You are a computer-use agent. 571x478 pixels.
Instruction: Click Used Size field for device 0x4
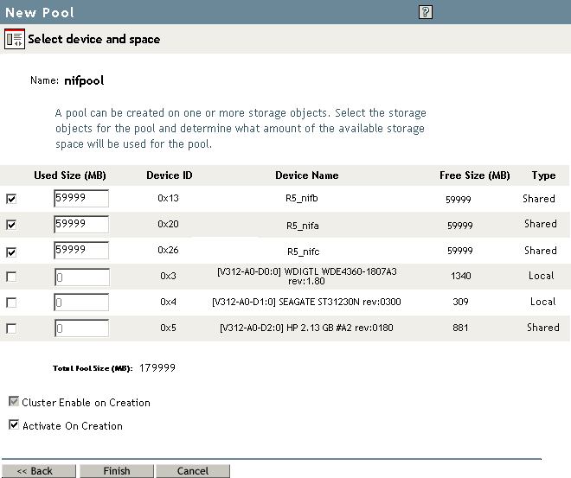[81, 303]
